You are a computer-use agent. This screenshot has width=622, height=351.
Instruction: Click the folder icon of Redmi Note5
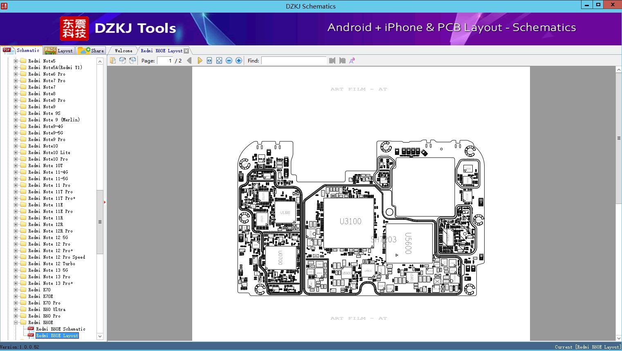23,61
